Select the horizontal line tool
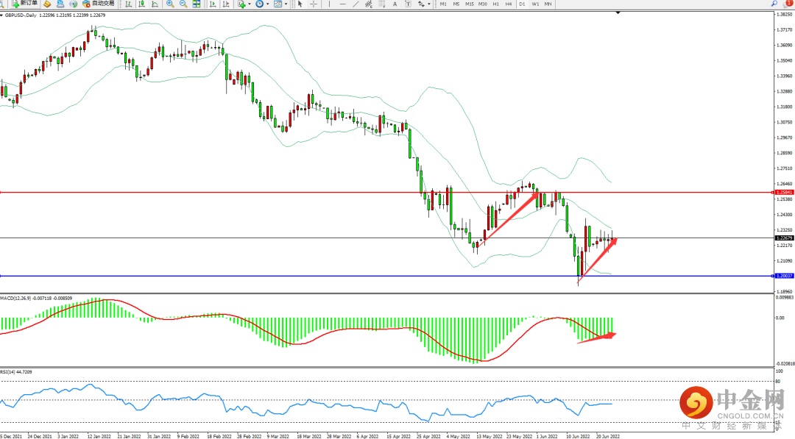Screen dimensions: 795x439 tap(343, 4)
